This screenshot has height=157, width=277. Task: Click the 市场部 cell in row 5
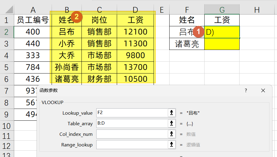pyautogui.click(x=99, y=67)
